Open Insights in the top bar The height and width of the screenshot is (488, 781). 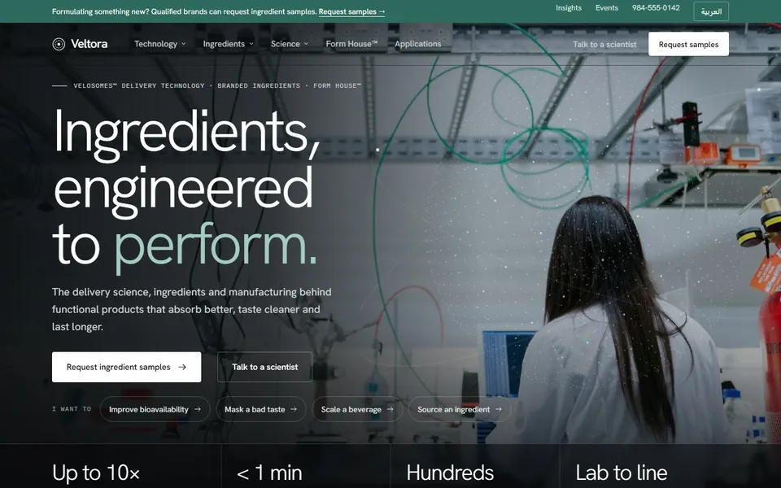569,8
